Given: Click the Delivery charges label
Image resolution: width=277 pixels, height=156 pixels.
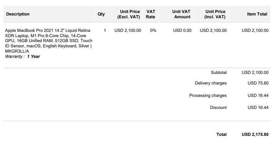Looking at the screenshot, I should pos(210,83).
